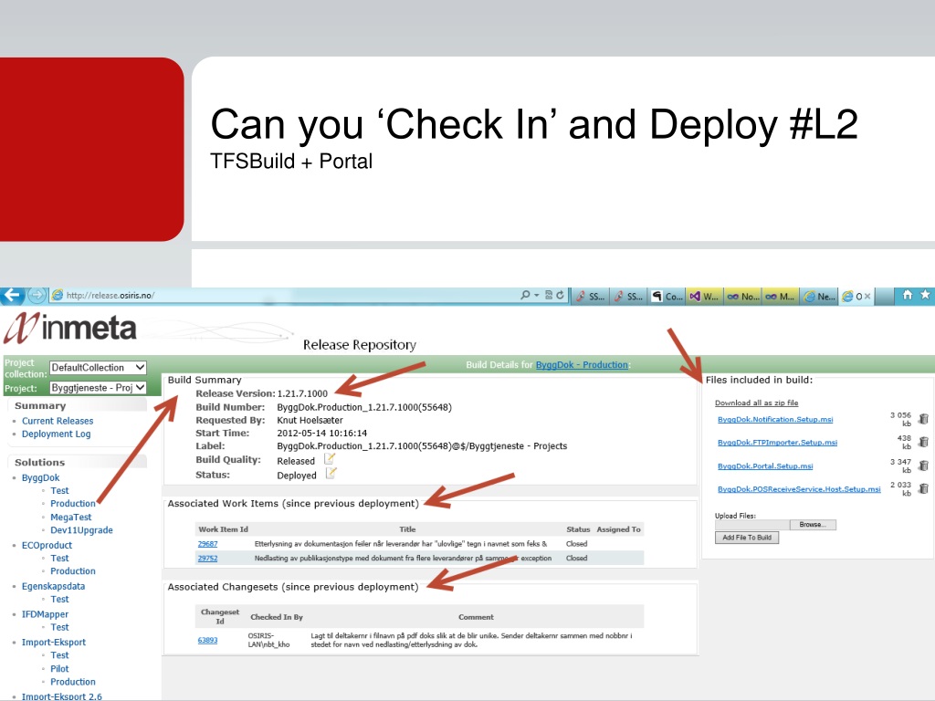Delete ByggDok.FTPImporter.Setup.msi with trash icon
Screen dimensions: 935x701
pyautogui.click(x=923, y=442)
